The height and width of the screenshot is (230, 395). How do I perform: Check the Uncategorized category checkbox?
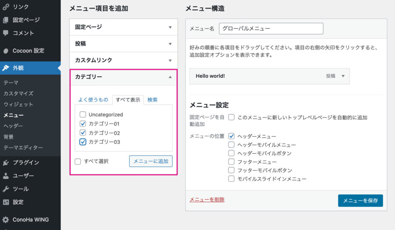pyautogui.click(x=83, y=114)
